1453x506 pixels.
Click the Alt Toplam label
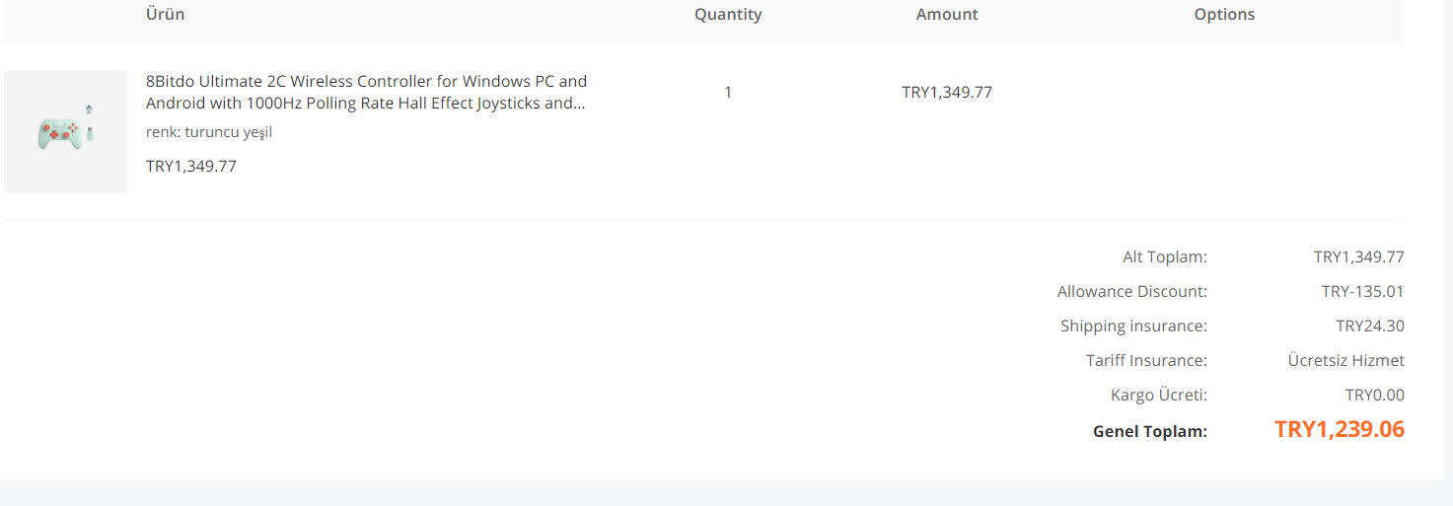(1165, 257)
